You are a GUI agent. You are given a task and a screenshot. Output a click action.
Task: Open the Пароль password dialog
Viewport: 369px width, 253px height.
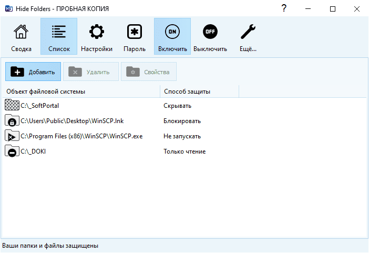135,36
